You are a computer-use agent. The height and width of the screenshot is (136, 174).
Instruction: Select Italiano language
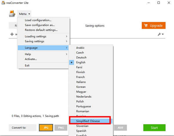coord(91,82)
